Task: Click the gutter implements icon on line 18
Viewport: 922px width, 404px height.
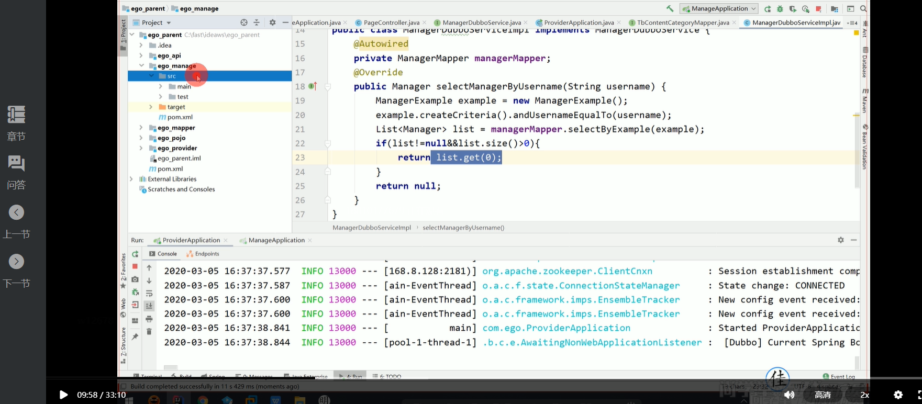Action: coord(313,86)
